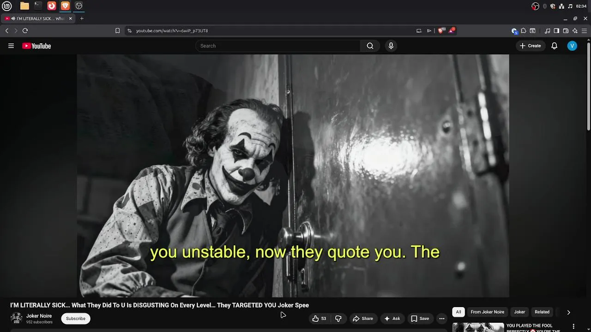591x332 pixels.
Task: Launch the Terminal from the panel
Action: pos(38,6)
